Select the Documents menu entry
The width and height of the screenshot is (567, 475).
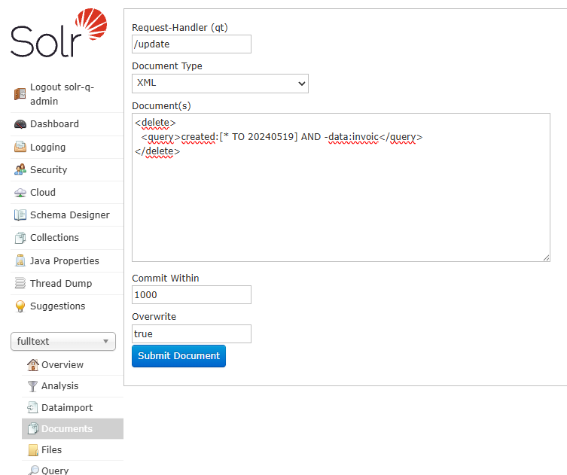coord(73,429)
